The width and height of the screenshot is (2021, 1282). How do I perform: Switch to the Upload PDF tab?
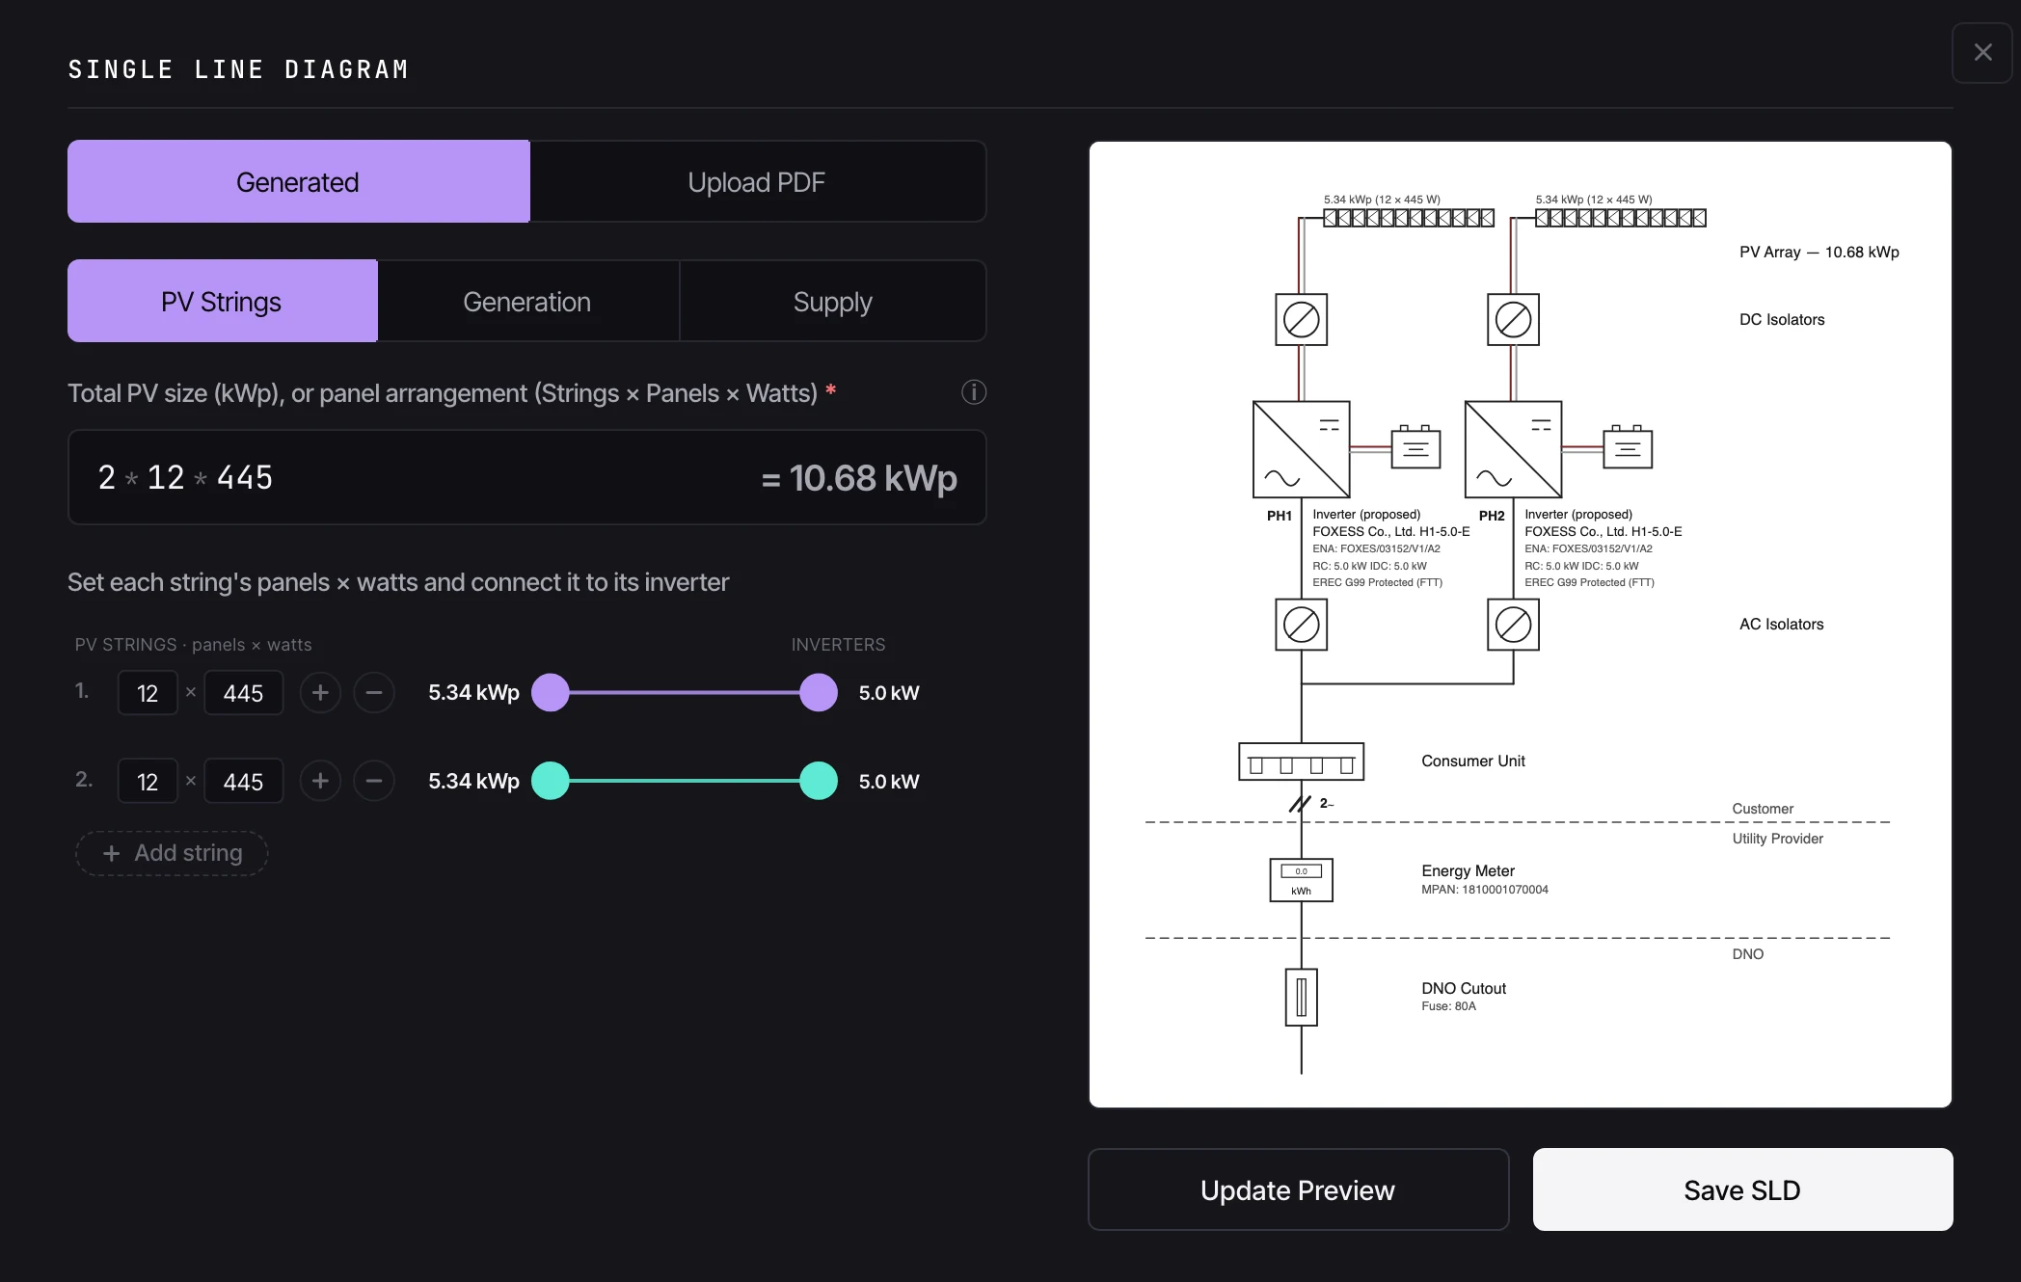coord(757,181)
